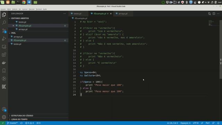222x125 pixels.
Task: Close the ifExample.pl editor tab
Action: [x=111, y=14]
